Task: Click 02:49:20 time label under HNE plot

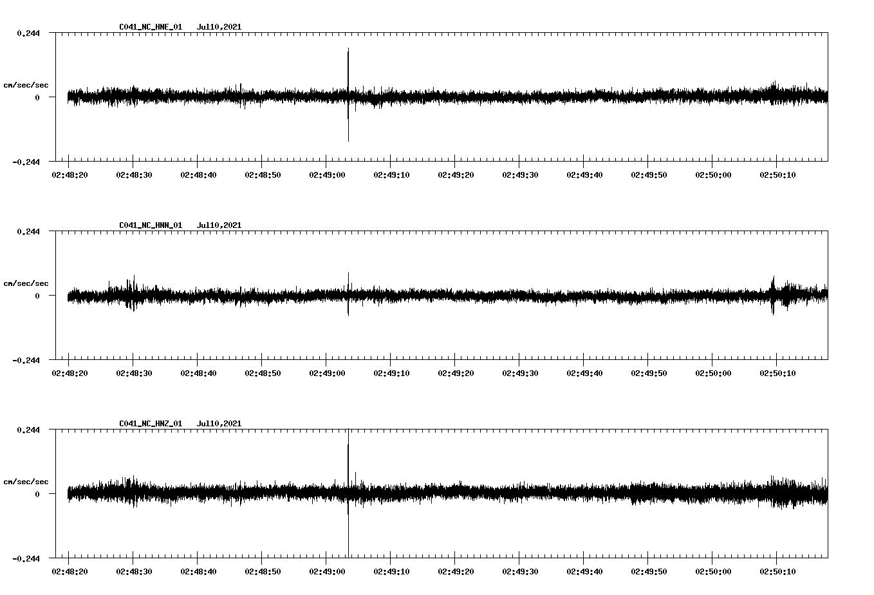Action: pos(456,175)
